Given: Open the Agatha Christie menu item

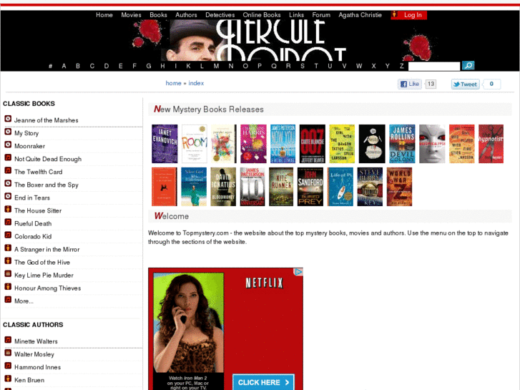Looking at the screenshot, I should (x=360, y=15).
